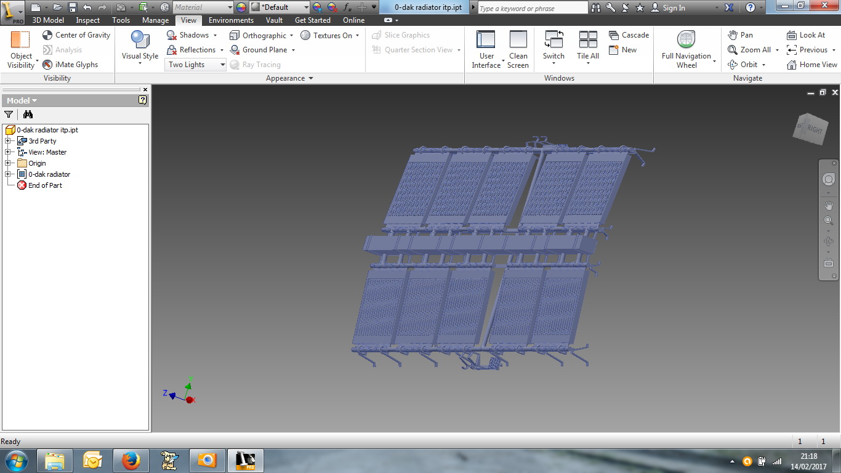Click the Switch windows icon
The width and height of the screenshot is (841, 473).
coord(553,40)
